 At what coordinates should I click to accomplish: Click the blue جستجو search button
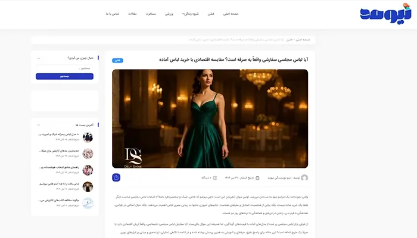(x=64, y=77)
